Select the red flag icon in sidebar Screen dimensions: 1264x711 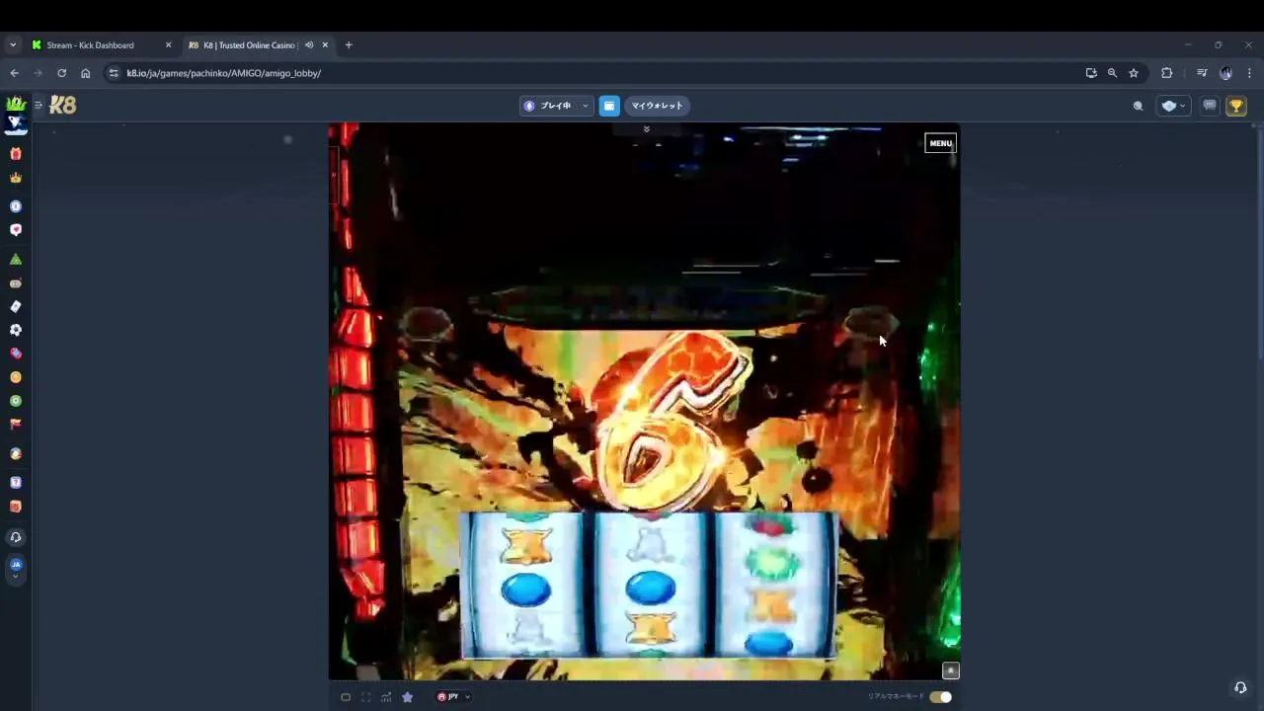click(x=16, y=424)
